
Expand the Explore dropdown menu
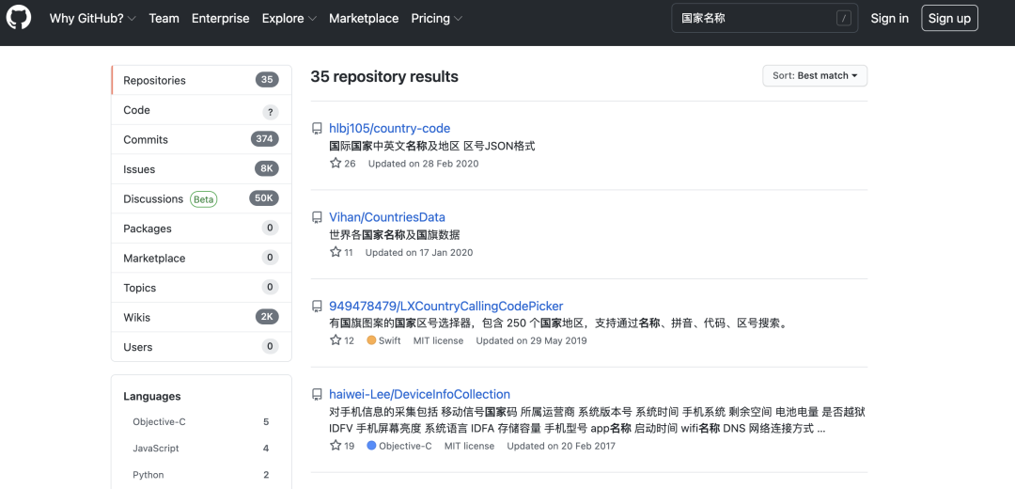point(289,18)
